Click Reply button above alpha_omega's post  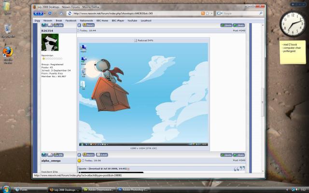tap(239, 155)
